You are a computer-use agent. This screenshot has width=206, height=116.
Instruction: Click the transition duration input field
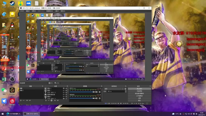pyautogui.click(x=116, y=92)
